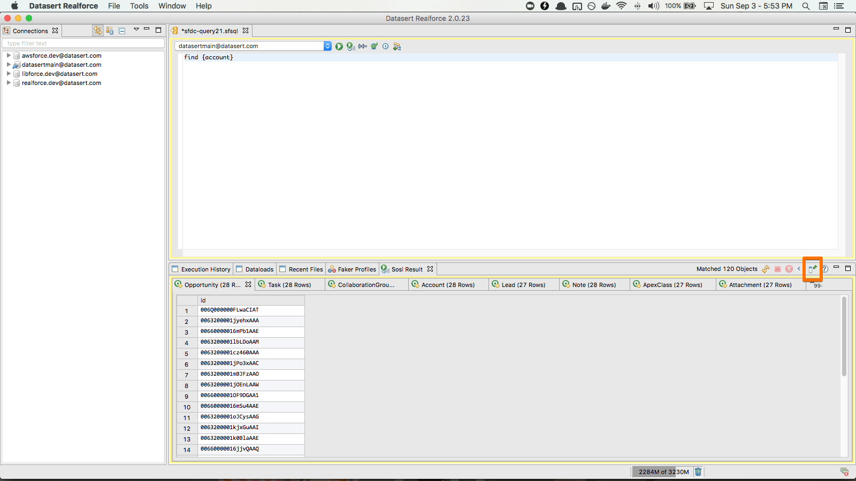Toggle Link with Editor in Connections panel
Screen dimensions: 856x481
pos(97,31)
